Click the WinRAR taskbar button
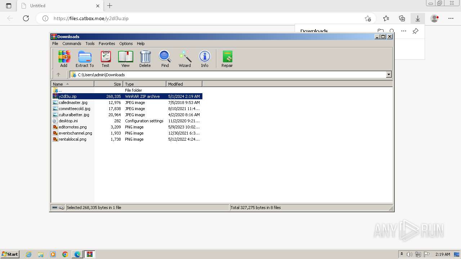 (x=90, y=254)
